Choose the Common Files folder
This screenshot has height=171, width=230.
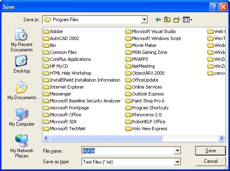[60, 52]
